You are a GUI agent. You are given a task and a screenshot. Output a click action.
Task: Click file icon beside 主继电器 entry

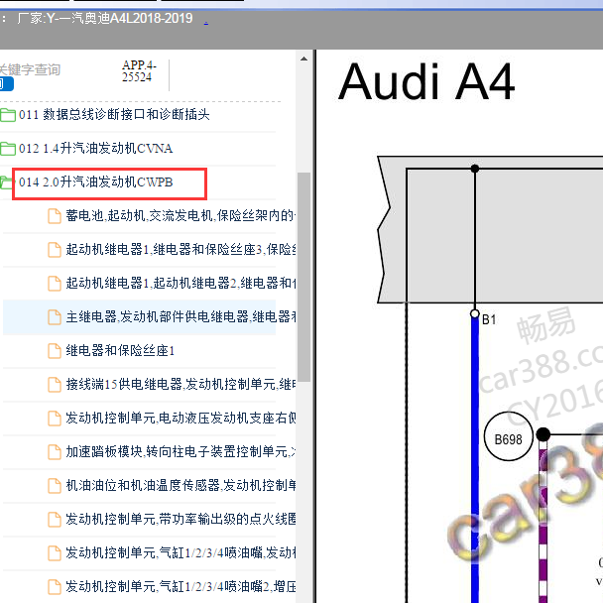coord(55,317)
